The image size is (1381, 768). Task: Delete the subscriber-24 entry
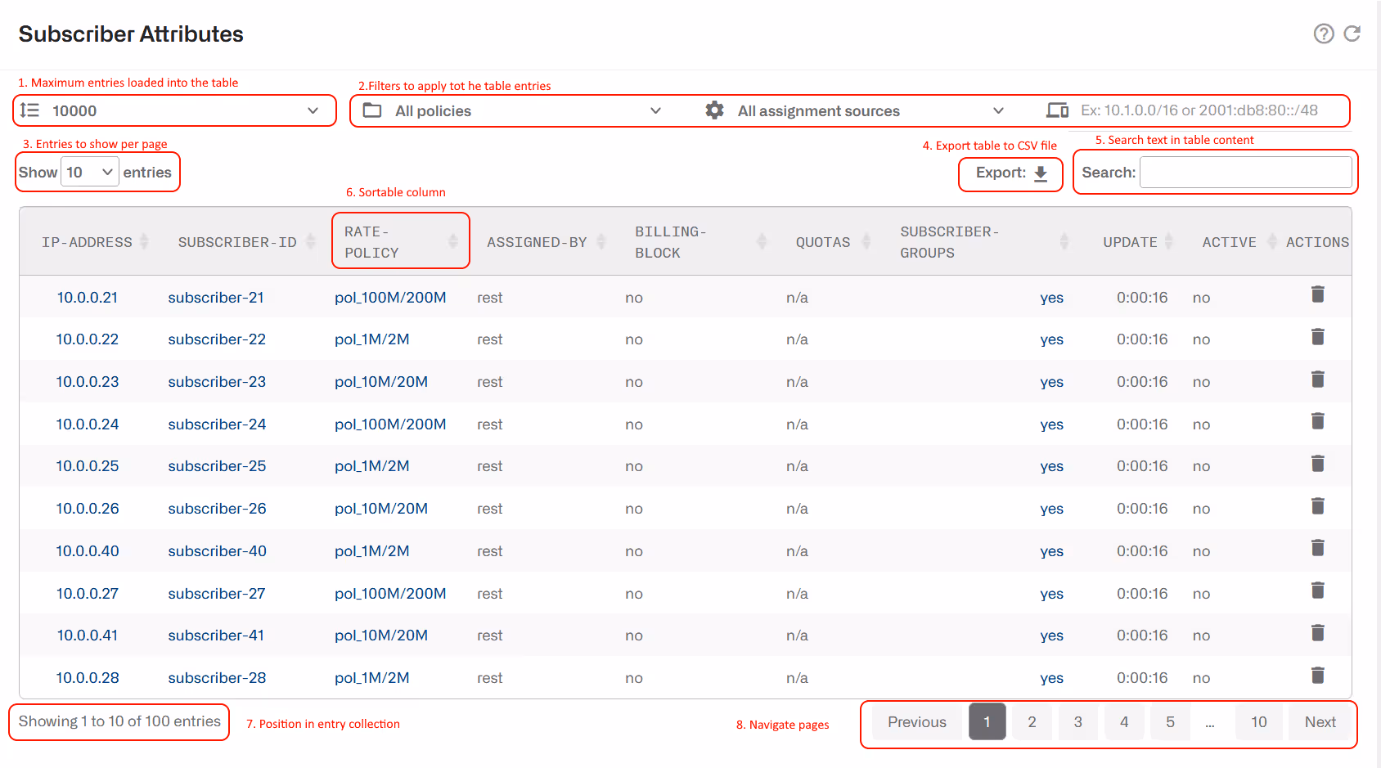point(1317,421)
